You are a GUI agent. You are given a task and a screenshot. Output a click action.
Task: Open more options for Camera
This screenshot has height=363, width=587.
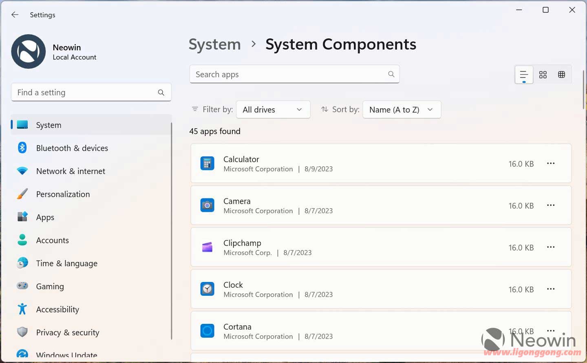click(x=551, y=205)
